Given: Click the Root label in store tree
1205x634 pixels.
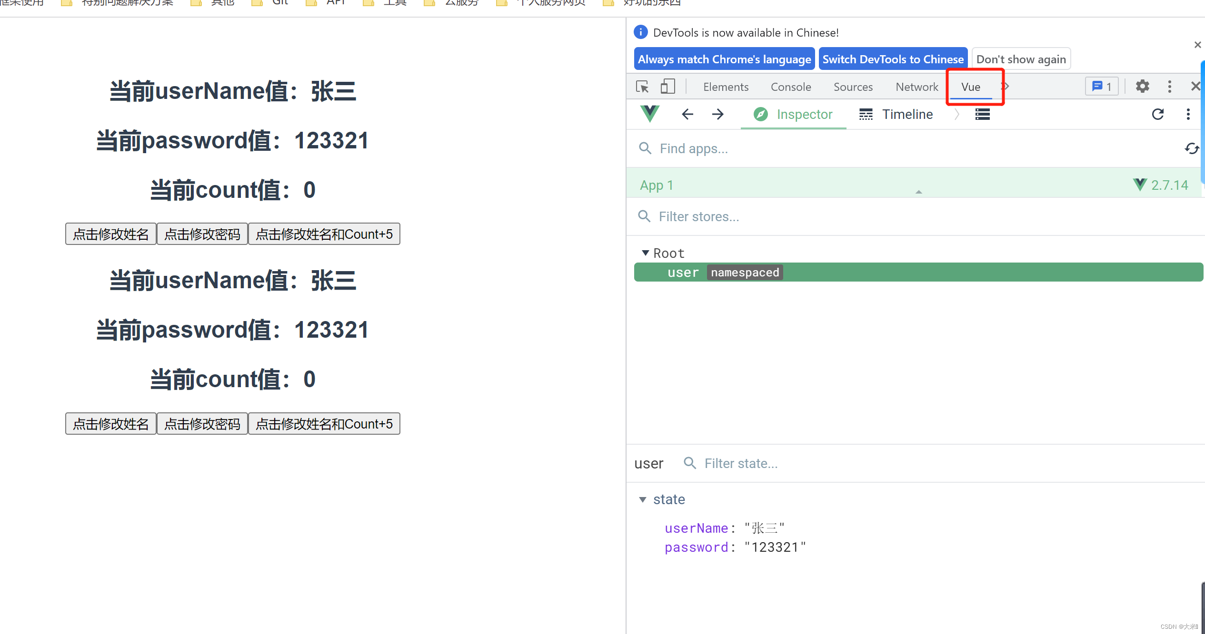Looking at the screenshot, I should pos(668,253).
